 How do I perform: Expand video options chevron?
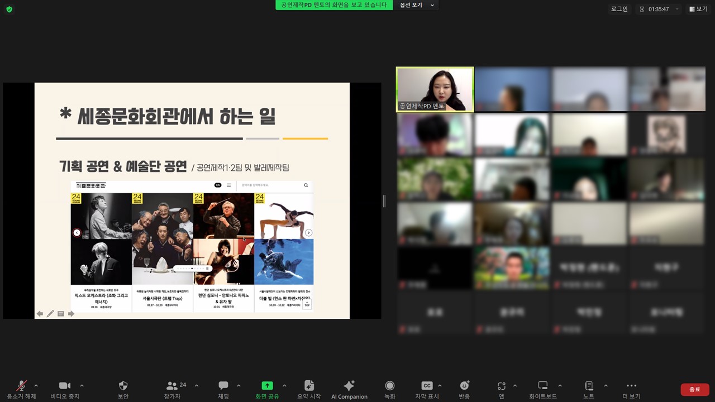click(82, 385)
